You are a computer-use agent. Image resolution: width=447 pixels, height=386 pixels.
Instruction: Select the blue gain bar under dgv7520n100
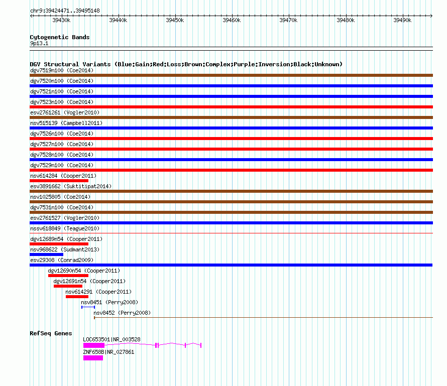(231, 86)
